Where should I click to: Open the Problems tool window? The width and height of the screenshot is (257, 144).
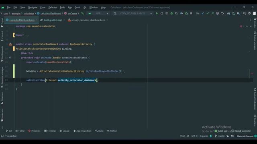tap(34, 131)
